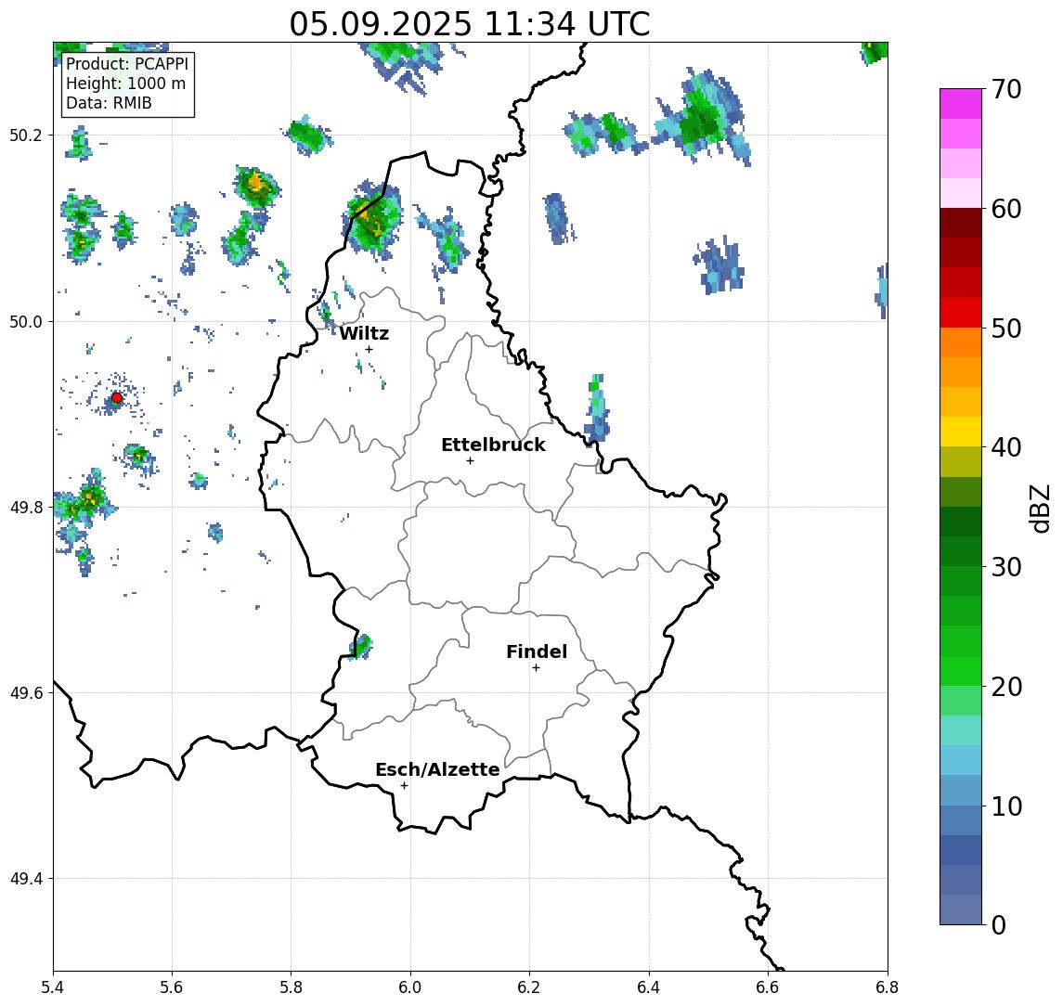Click the radar echo on Luxembourg's northwest border
1063x1006 pixels.
pyautogui.click(x=371, y=218)
